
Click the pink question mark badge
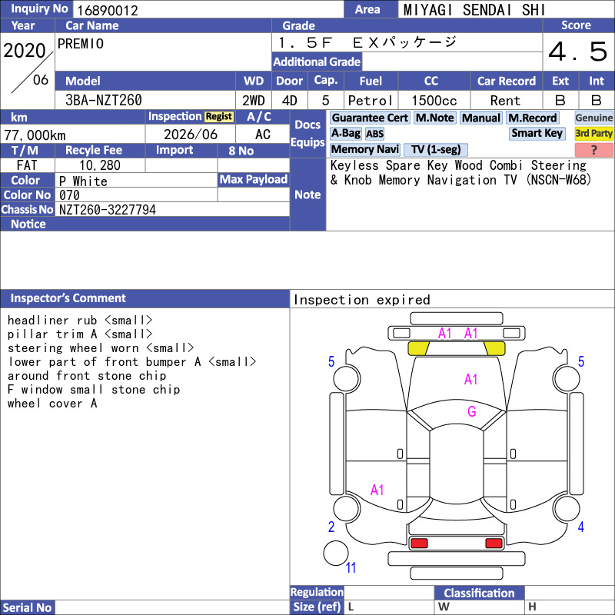(593, 150)
